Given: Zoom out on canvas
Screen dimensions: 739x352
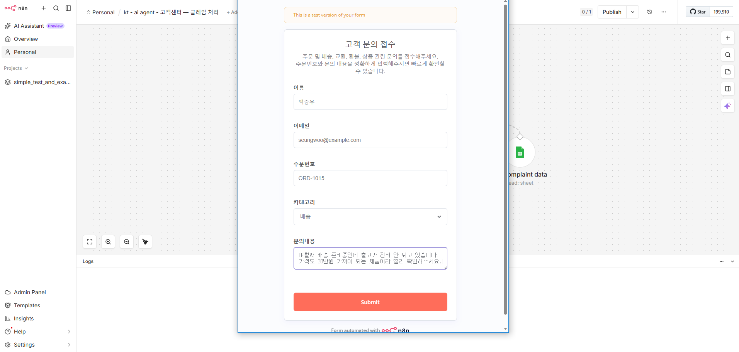Looking at the screenshot, I should coord(127,242).
